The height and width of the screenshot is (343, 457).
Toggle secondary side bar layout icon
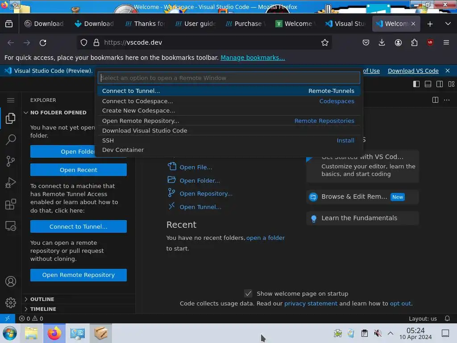tap(440, 84)
